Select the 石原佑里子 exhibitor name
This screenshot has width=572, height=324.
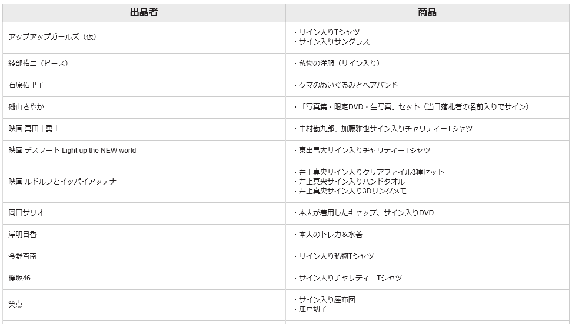tap(26, 85)
